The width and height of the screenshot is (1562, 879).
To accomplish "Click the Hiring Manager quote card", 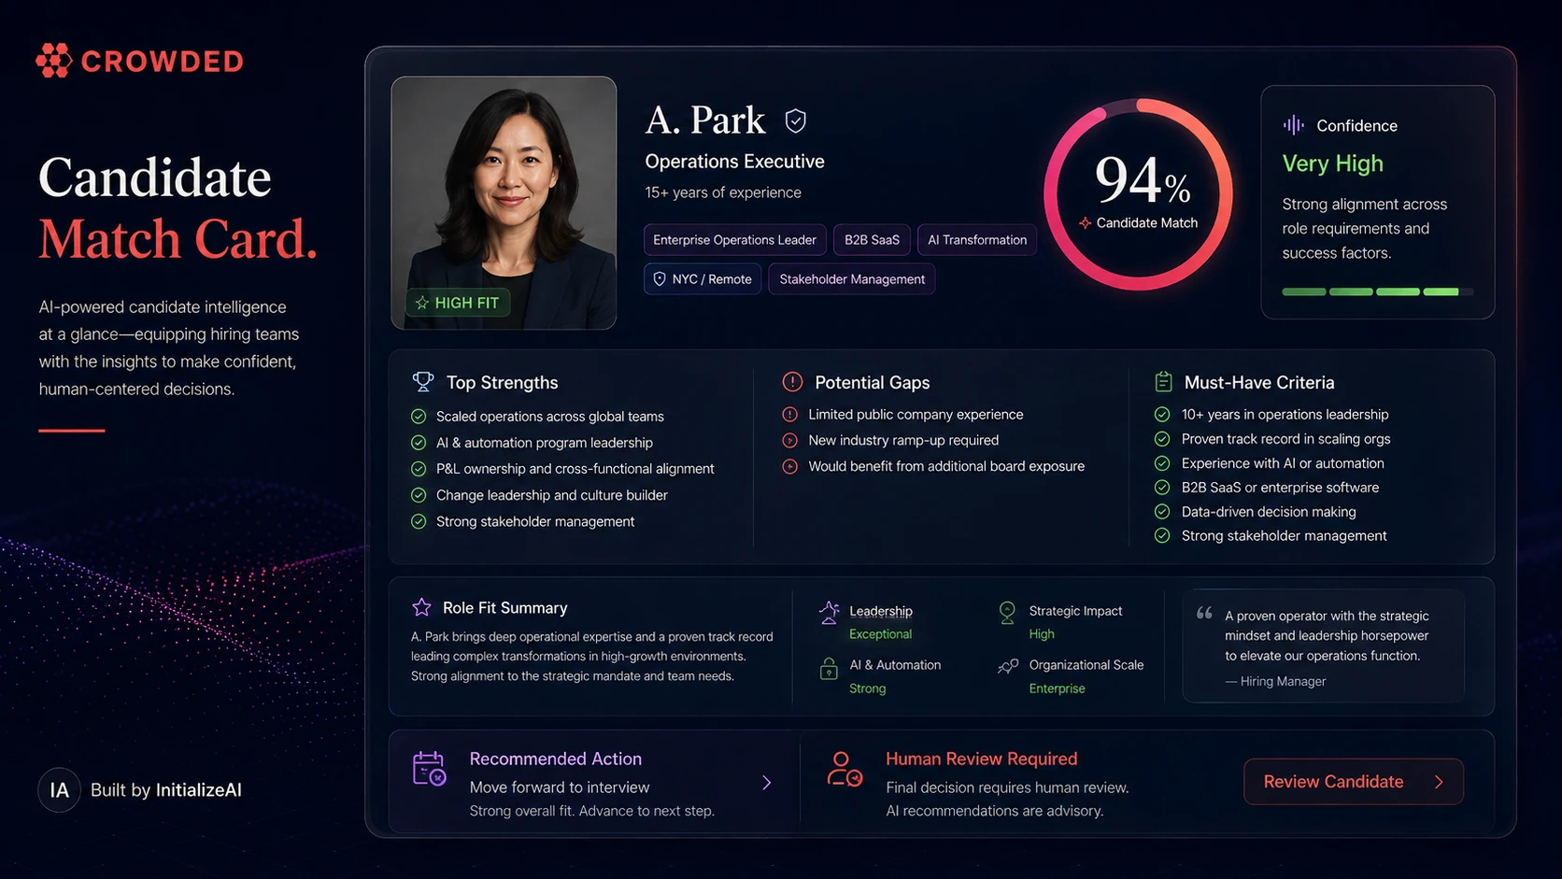I will tap(1323, 646).
